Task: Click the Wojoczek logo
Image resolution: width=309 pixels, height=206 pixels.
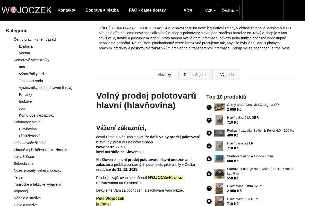Action: pos(27,10)
